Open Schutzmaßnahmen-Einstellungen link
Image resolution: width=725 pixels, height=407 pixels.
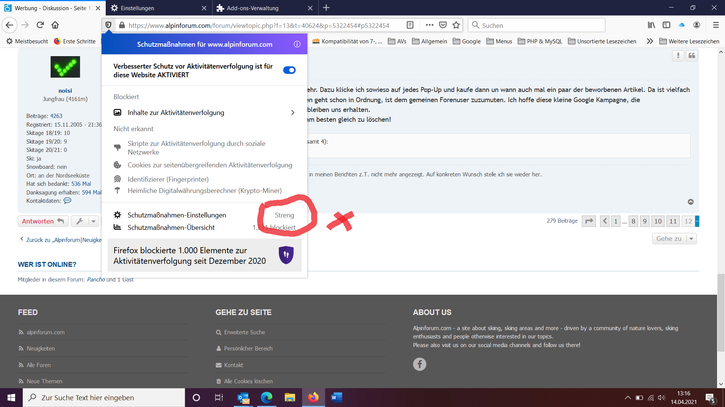tap(177, 215)
